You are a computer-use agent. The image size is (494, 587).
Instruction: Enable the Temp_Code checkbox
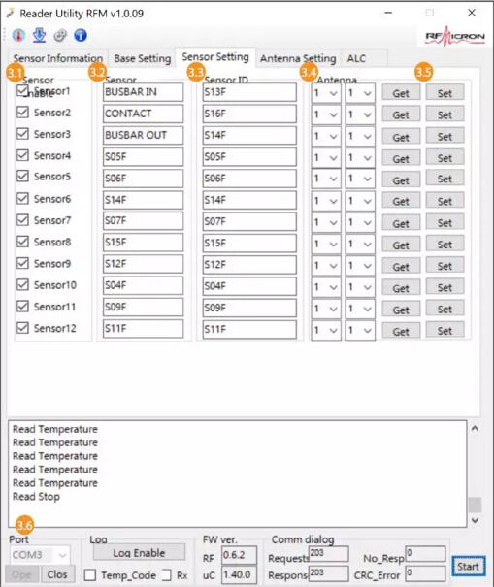tap(90, 575)
